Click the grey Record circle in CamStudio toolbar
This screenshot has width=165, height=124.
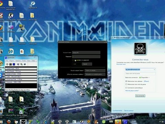point(7,64)
